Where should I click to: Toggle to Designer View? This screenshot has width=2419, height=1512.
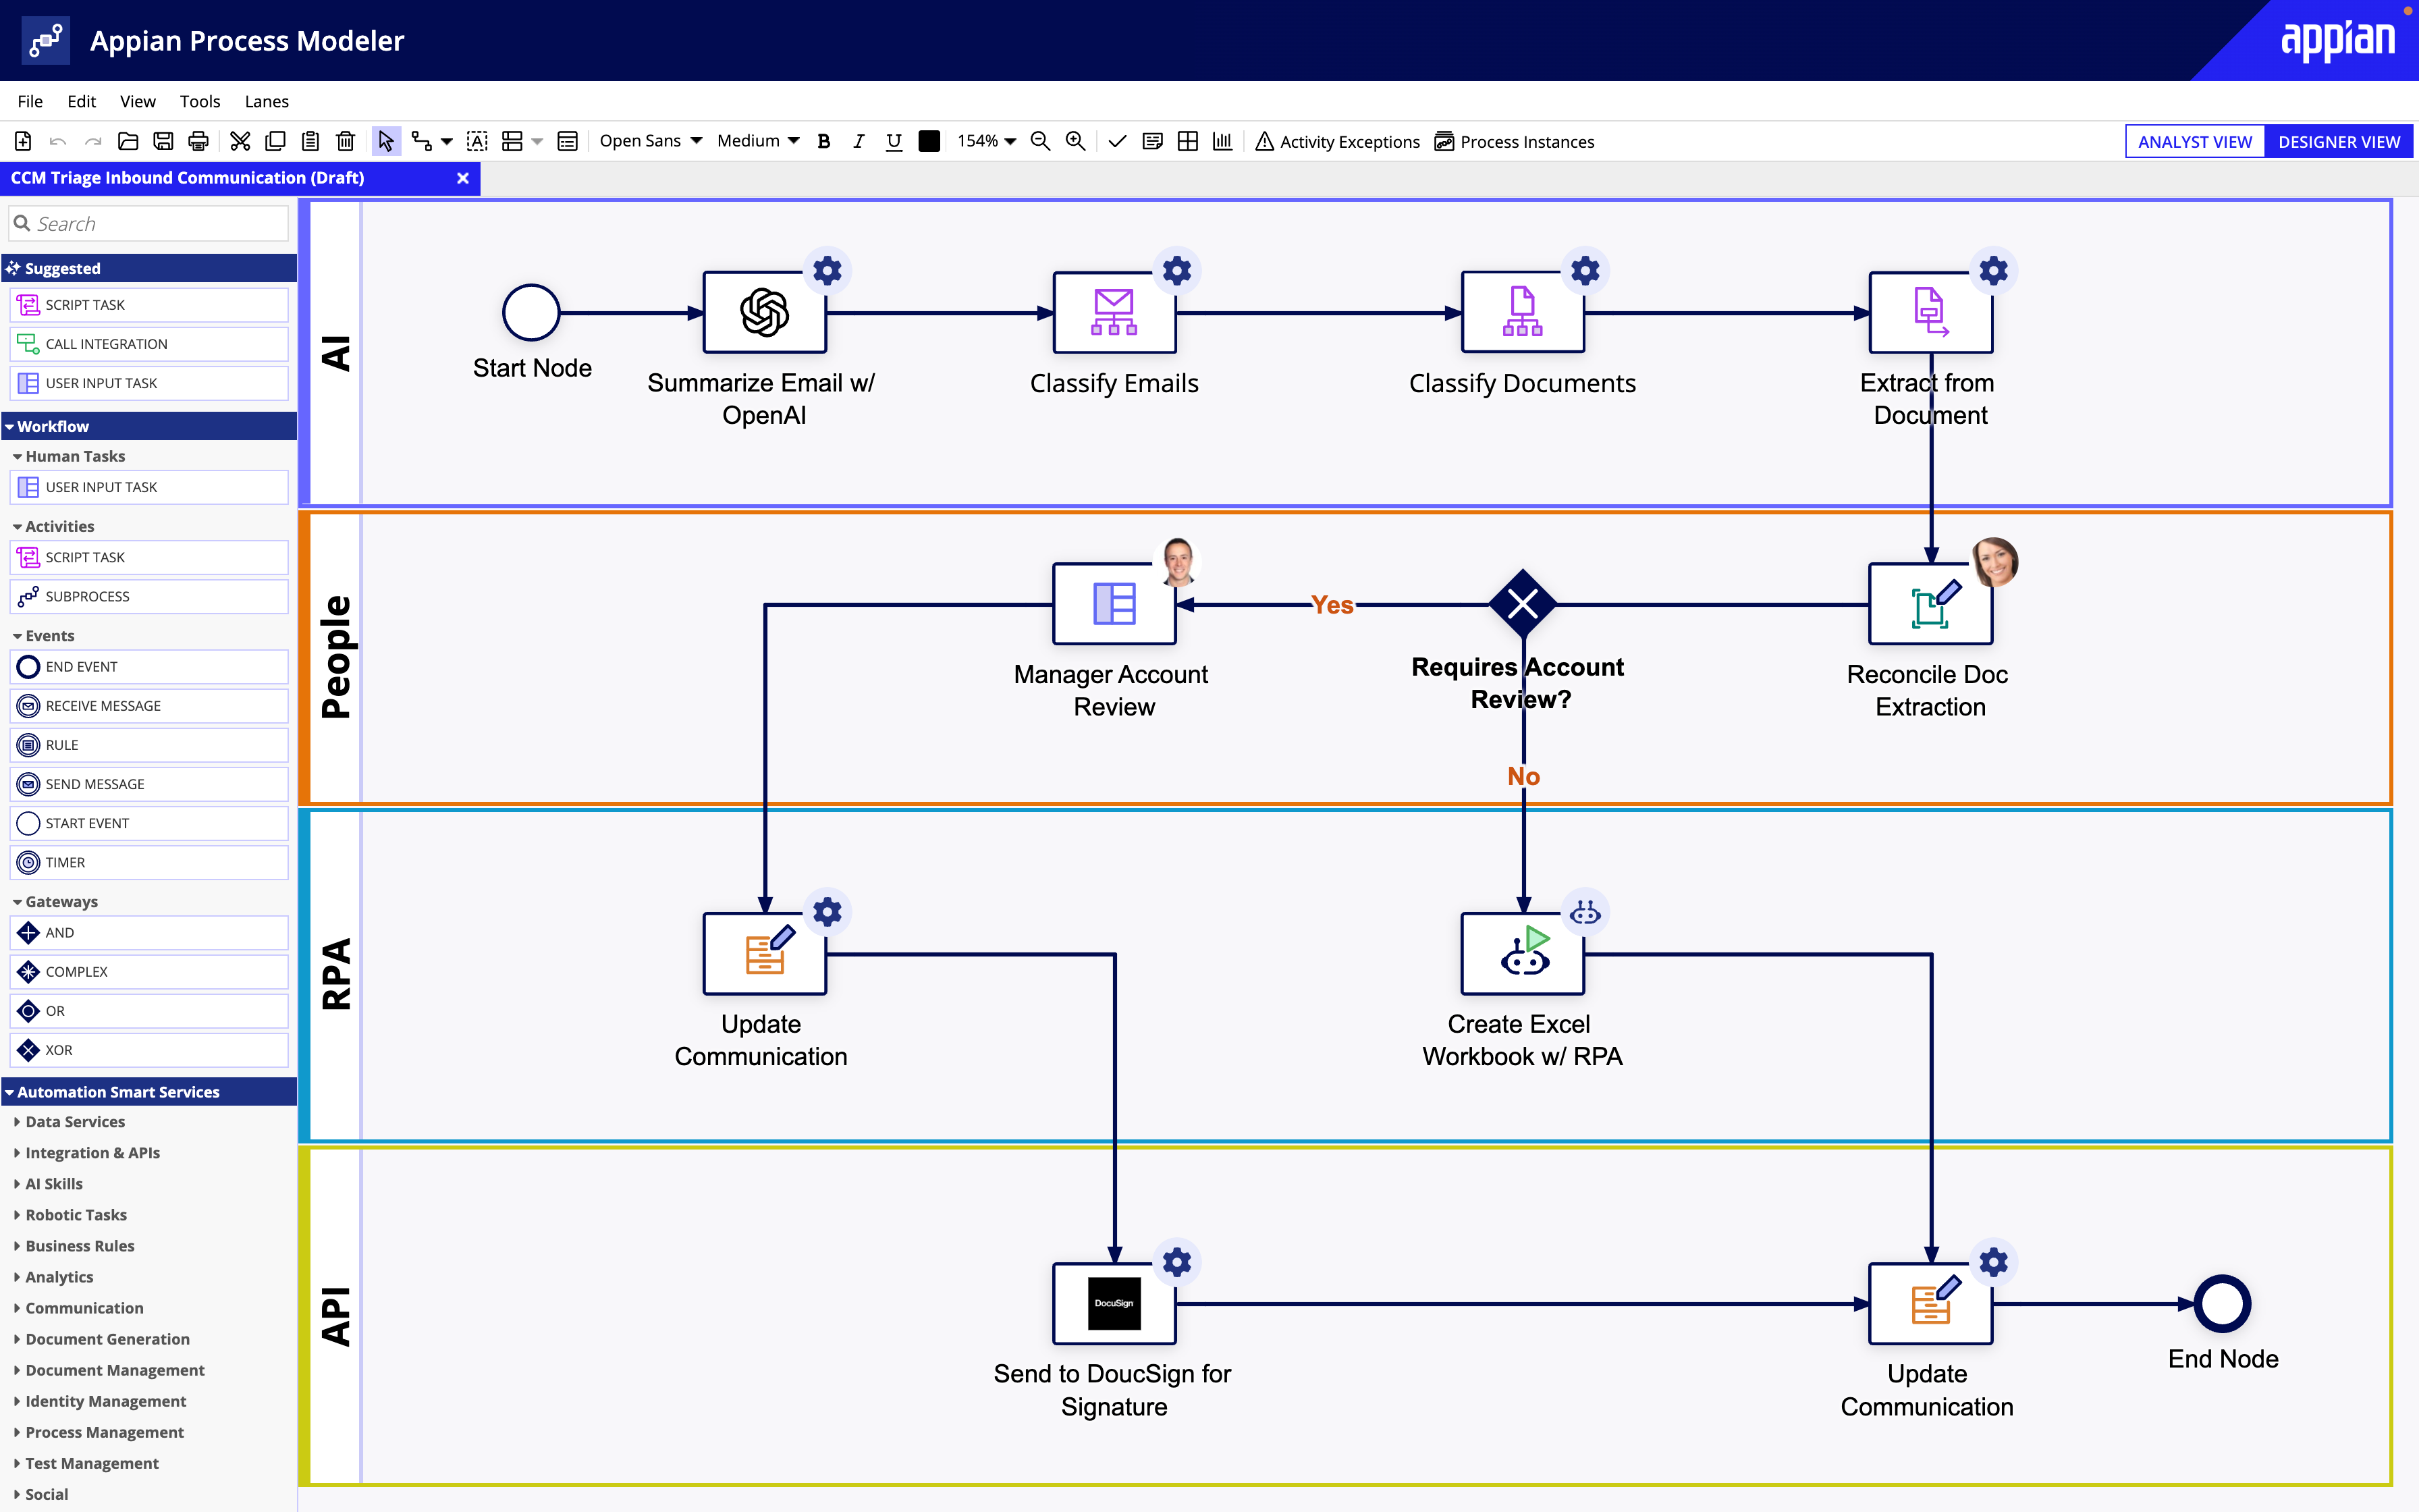tap(2334, 141)
